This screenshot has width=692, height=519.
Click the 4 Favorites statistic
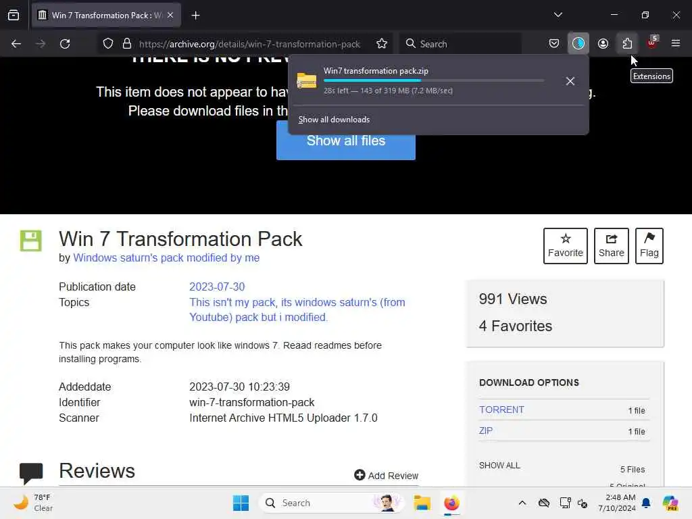click(x=516, y=326)
